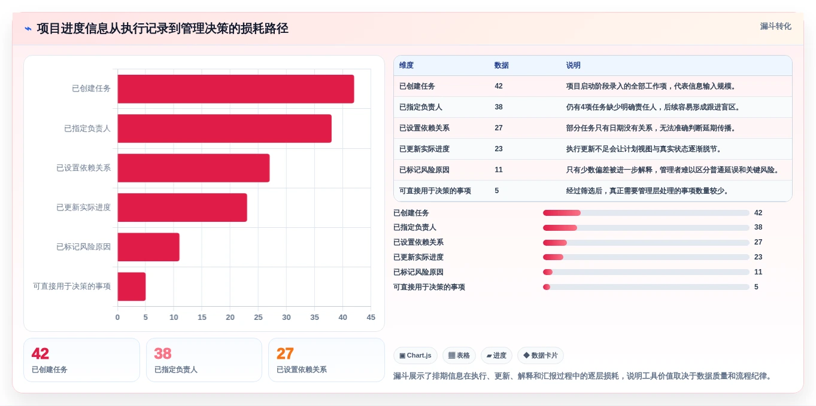The width and height of the screenshot is (816, 406).
Task: Click the 数据 column header
Action: [502, 65]
